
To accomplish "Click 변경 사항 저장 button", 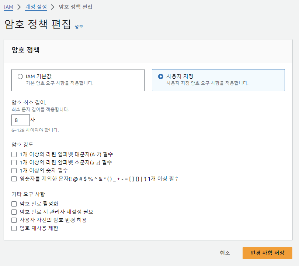I will pyautogui.click(x=267, y=253).
